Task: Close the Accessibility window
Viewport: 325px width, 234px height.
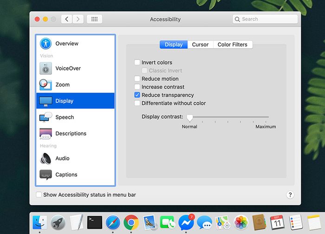Action: point(37,19)
